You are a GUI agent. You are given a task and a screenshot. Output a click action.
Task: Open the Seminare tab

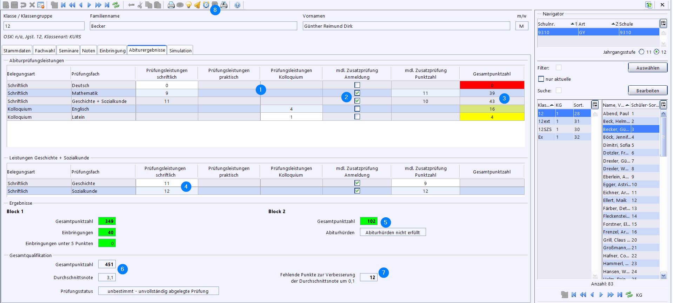69,51
